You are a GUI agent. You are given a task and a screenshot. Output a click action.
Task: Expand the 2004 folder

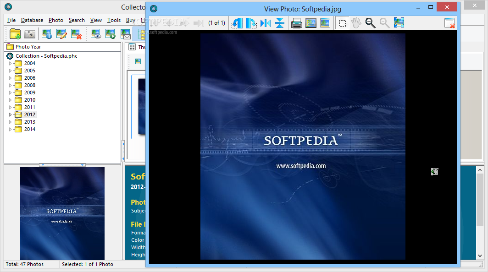point(10,63)
